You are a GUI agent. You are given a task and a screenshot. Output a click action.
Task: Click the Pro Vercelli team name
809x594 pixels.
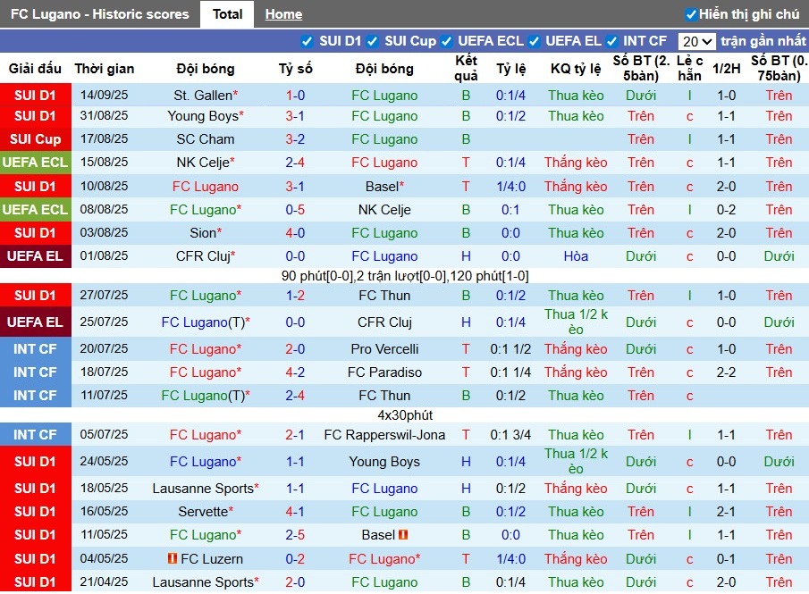coord(384,349)
